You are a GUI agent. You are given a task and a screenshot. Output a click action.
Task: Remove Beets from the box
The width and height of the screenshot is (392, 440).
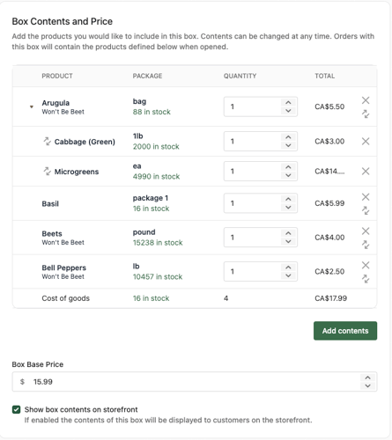366,231
